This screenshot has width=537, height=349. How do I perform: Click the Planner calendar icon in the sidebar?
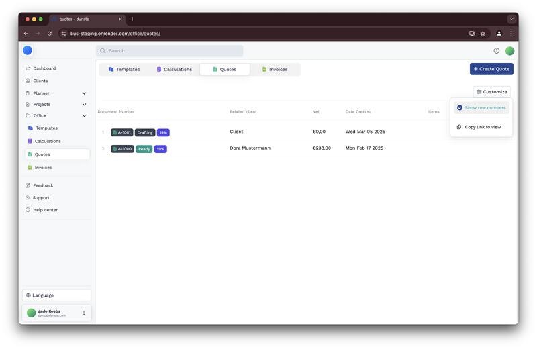click(28, 93)
